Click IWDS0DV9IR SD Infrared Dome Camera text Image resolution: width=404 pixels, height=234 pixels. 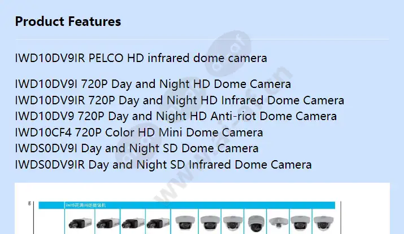tap(163, 165)
